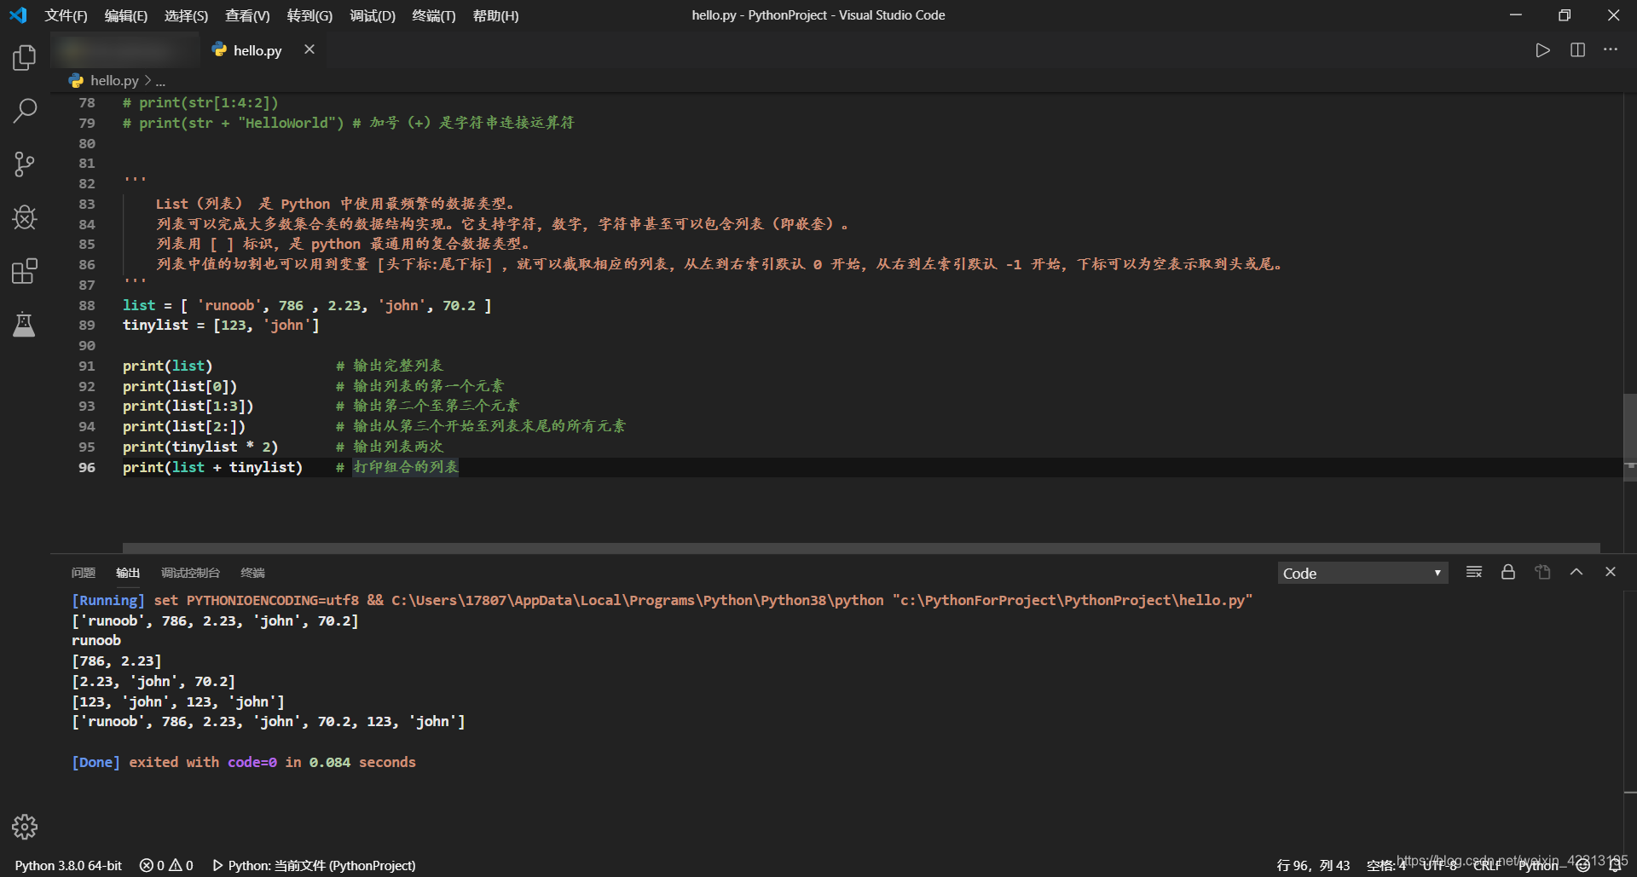Click the VS Code logo icon
The width and height of the screenshot is (1637, 877).
[x=18, y=15]
